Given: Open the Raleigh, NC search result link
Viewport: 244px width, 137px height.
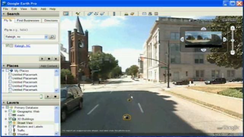Looking at the screenshot, I should (22, 46).
